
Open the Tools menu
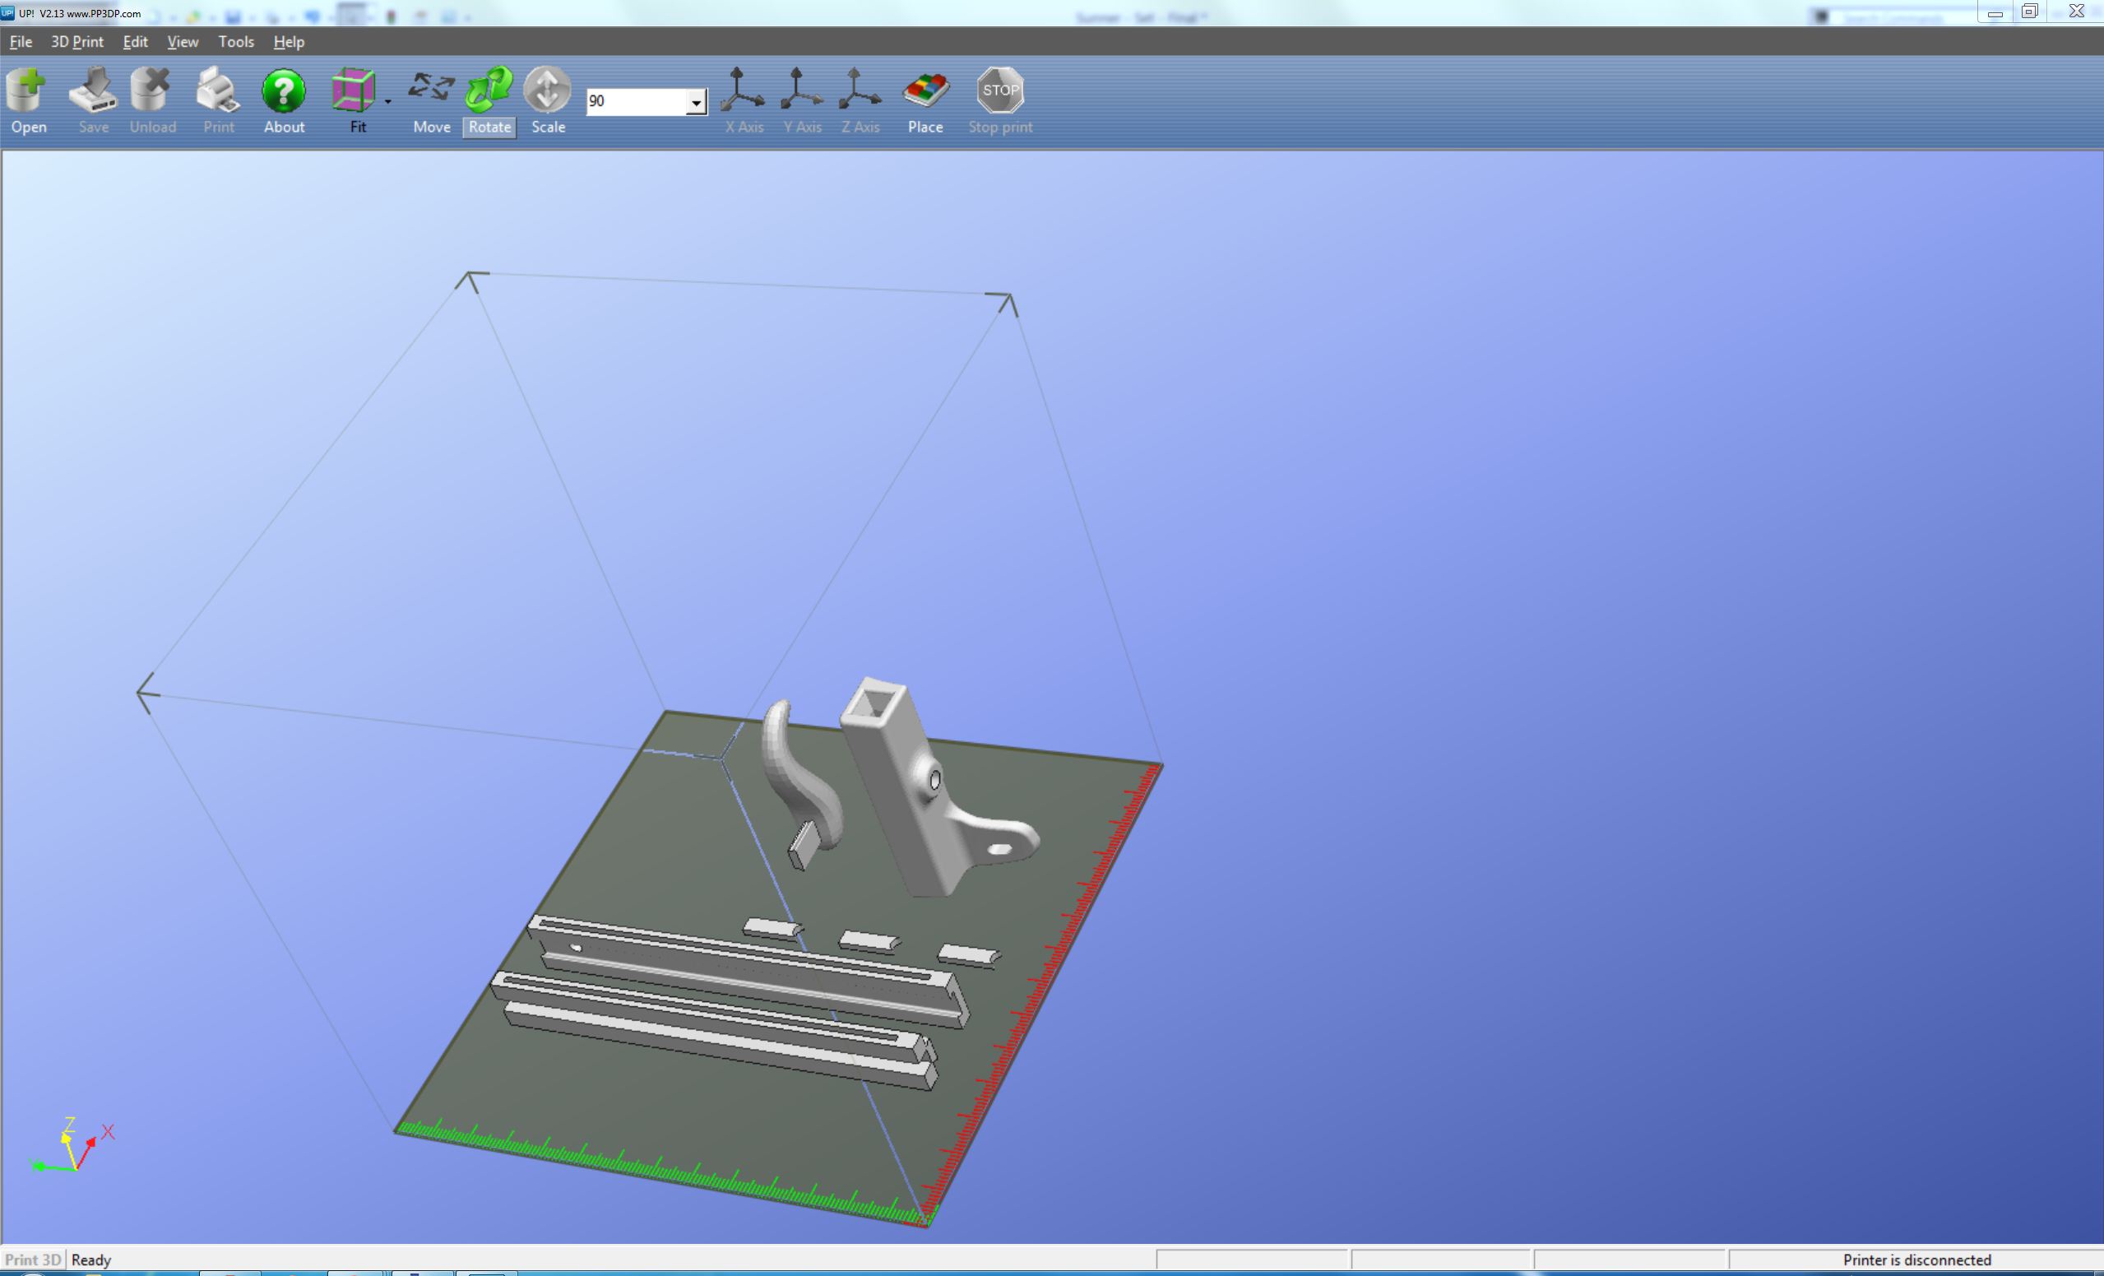[236, 42]
